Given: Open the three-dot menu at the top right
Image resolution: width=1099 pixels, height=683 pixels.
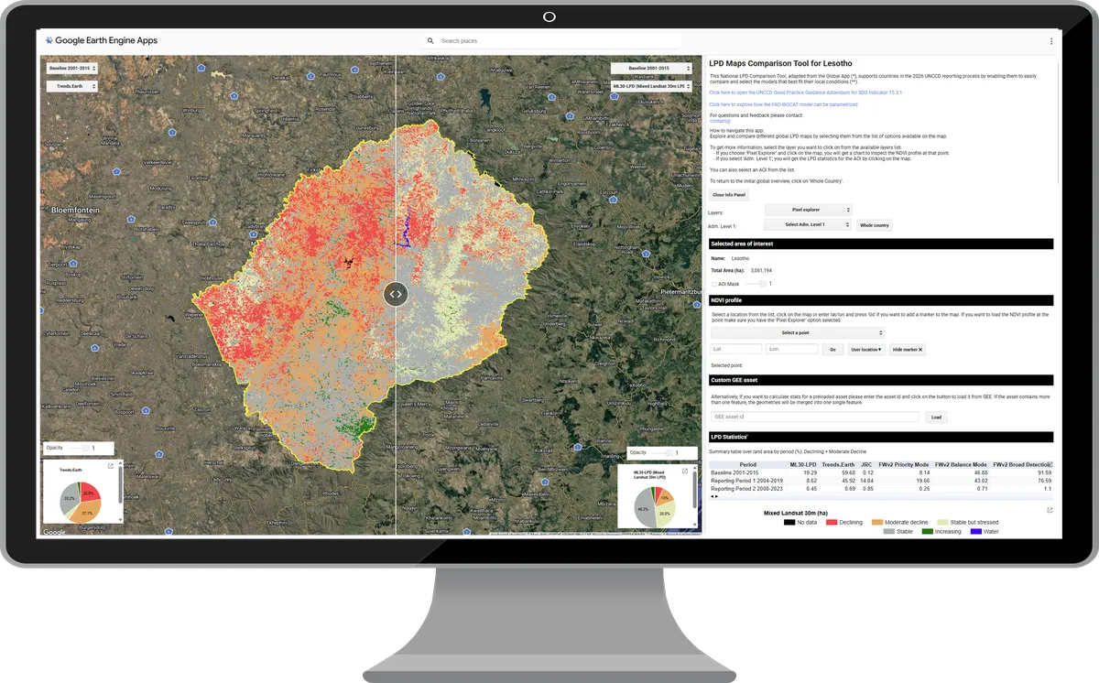Looking at the screenshot, I should pos(1051,41).
